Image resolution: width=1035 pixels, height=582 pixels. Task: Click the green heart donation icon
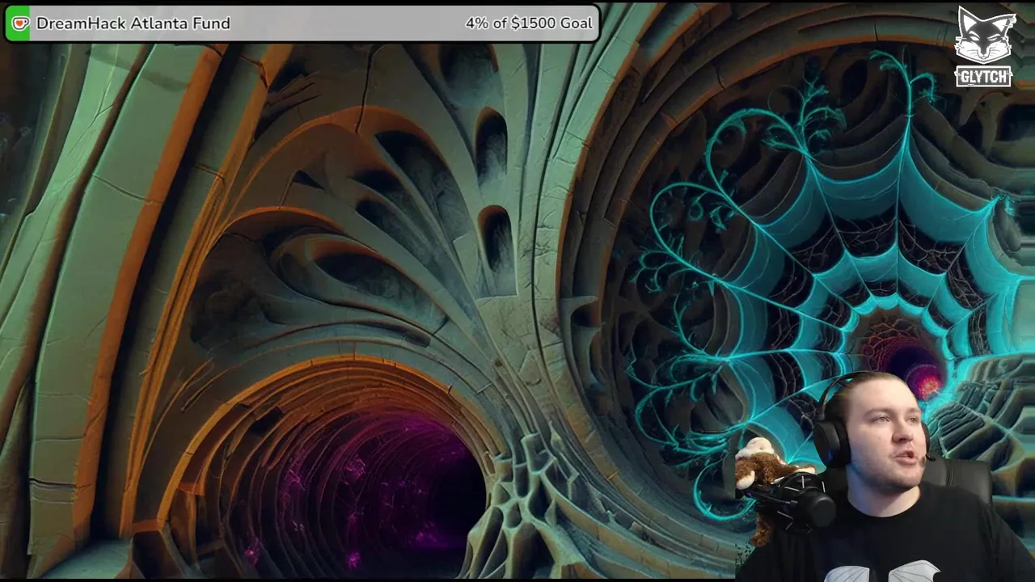[19, 23]
